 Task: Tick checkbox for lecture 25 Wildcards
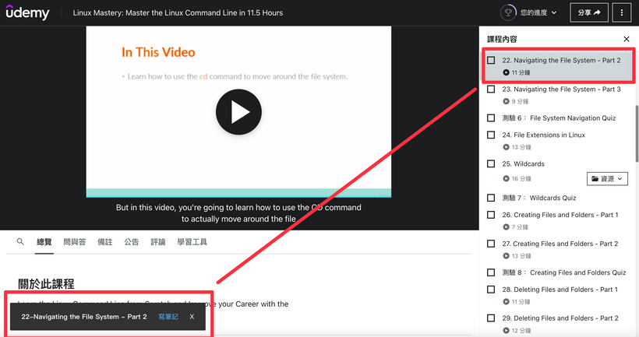(491, 164)
